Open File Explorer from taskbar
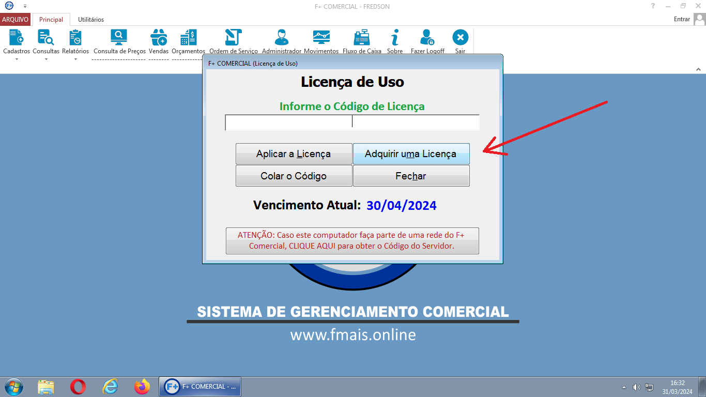The width and height of the screenshot is (706, 397). point(46,387)
